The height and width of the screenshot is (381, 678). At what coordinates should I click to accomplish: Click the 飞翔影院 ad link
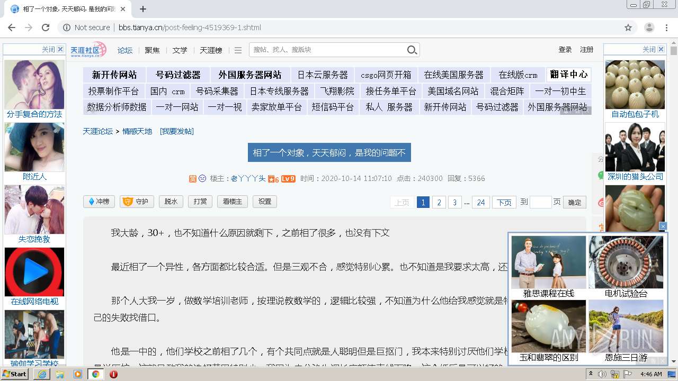click(337, 91)
